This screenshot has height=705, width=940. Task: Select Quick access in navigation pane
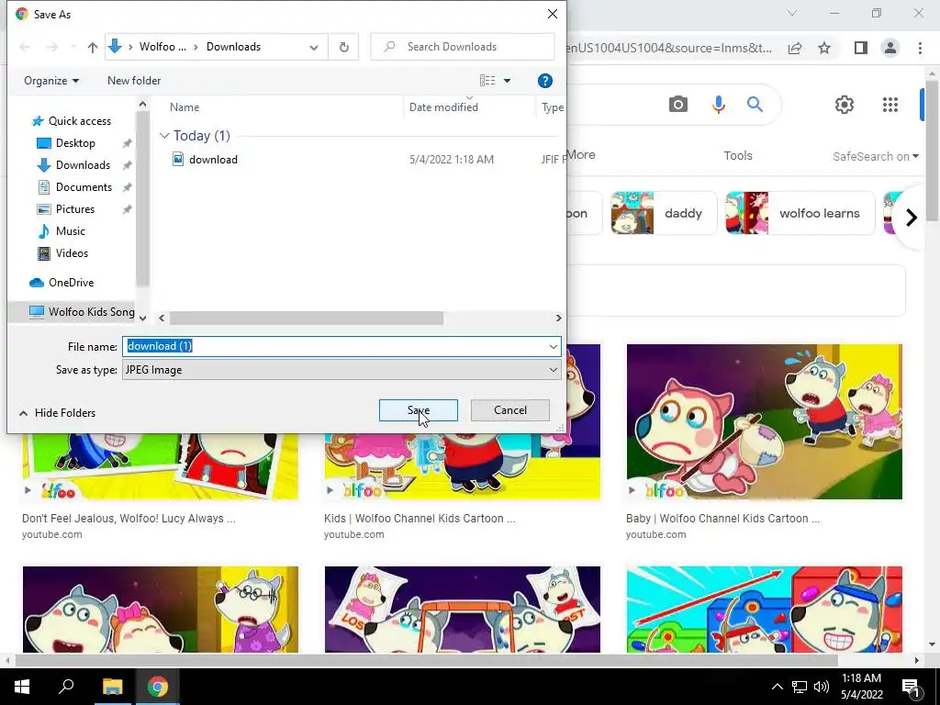pyautogui.click(x=79, y=121)
